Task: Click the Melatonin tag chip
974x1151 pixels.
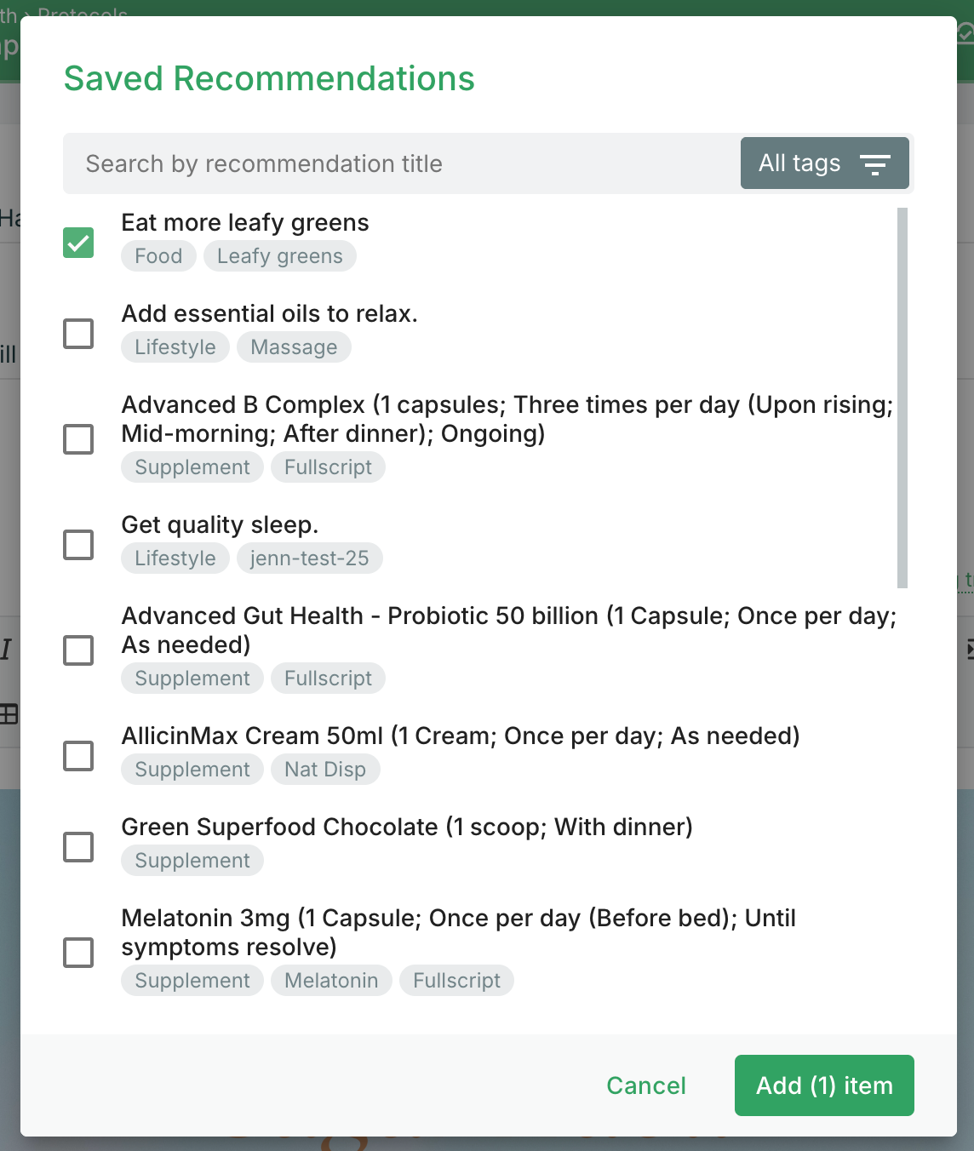Action: coord(331,981)
